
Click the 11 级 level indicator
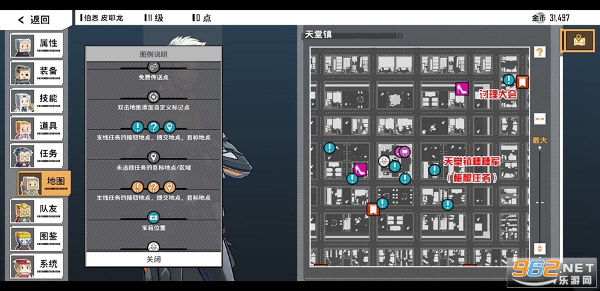pos(154,18)
